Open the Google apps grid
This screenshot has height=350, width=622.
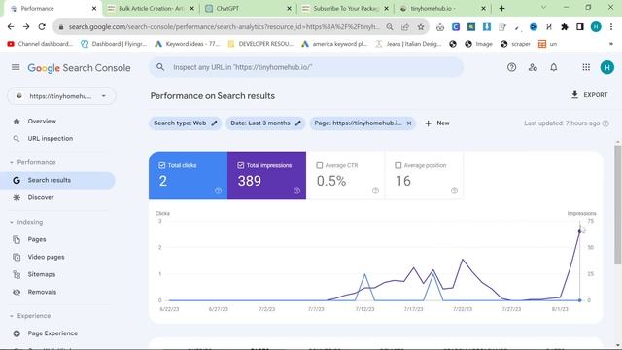click(586, 67)
